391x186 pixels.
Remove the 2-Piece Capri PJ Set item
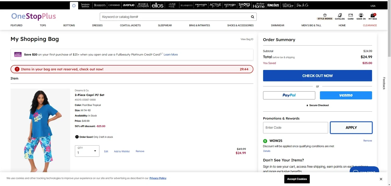coord(140,151)
